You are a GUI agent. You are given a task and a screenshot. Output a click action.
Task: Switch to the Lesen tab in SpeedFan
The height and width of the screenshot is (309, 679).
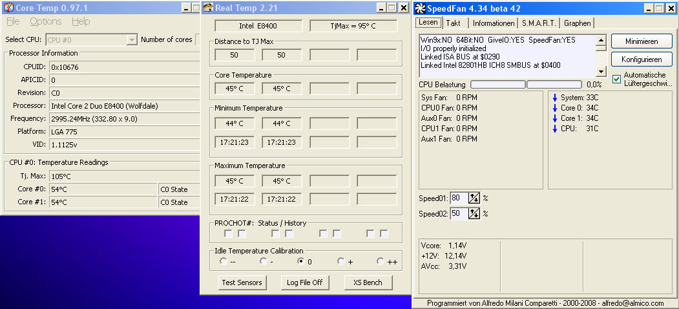pos(429,22)
